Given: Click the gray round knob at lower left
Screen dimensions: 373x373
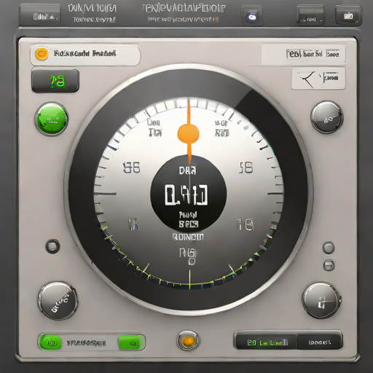Looking at the screenshot, I should tap(58, 301).
